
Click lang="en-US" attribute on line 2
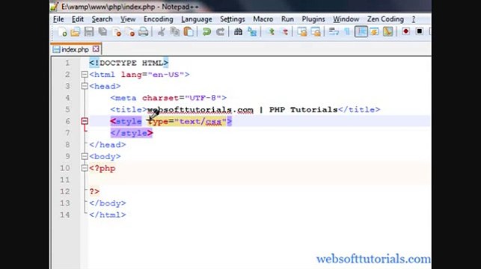pos(153,75)
